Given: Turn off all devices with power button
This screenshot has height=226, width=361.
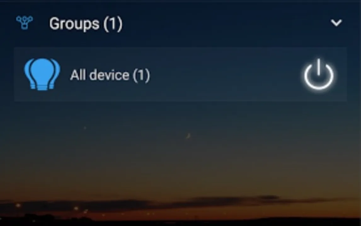Looking at the screenshot, I should [319, 74].
